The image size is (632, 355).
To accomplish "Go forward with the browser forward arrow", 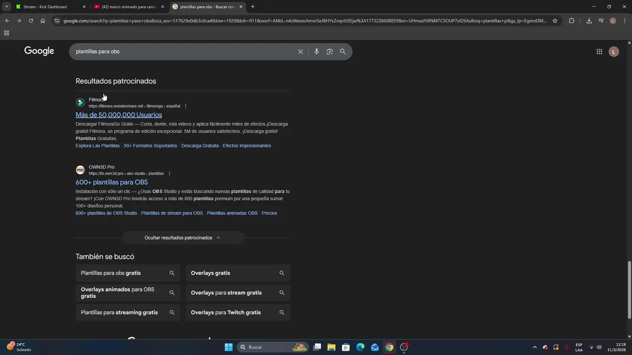I will click(x=19, y=21).
